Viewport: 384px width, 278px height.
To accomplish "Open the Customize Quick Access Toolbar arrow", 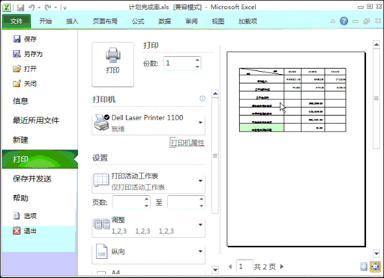I will click(x=65, y=8).
